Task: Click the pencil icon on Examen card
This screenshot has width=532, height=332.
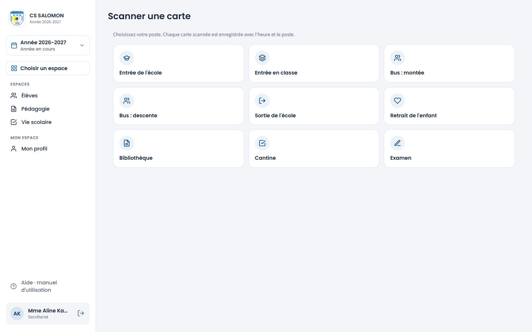Action: click(398, 143)
